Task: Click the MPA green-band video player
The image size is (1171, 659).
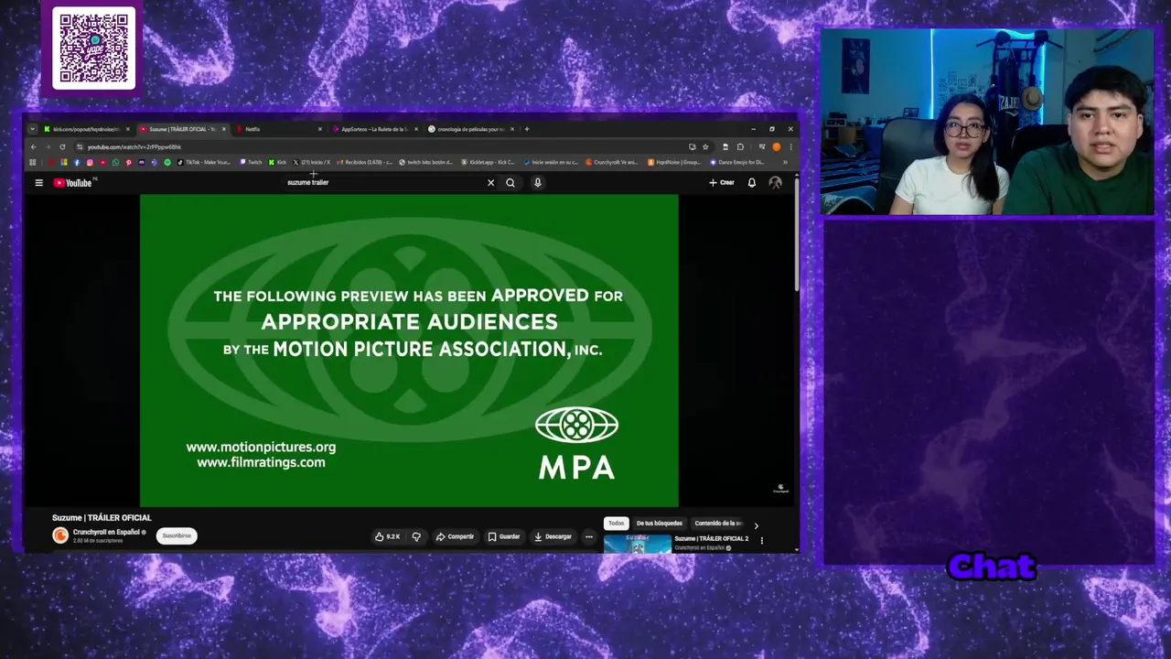Action: [409, 350]
